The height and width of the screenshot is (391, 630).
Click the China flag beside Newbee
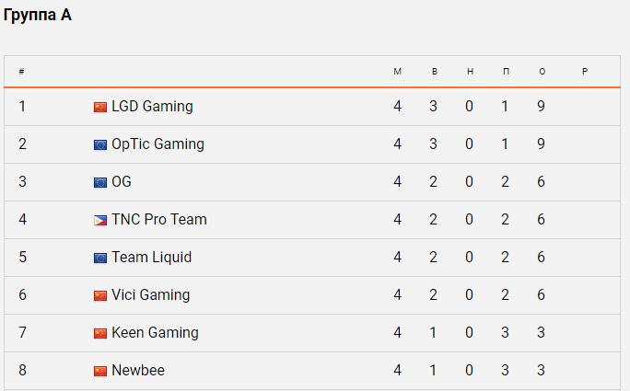pos(100,372)
